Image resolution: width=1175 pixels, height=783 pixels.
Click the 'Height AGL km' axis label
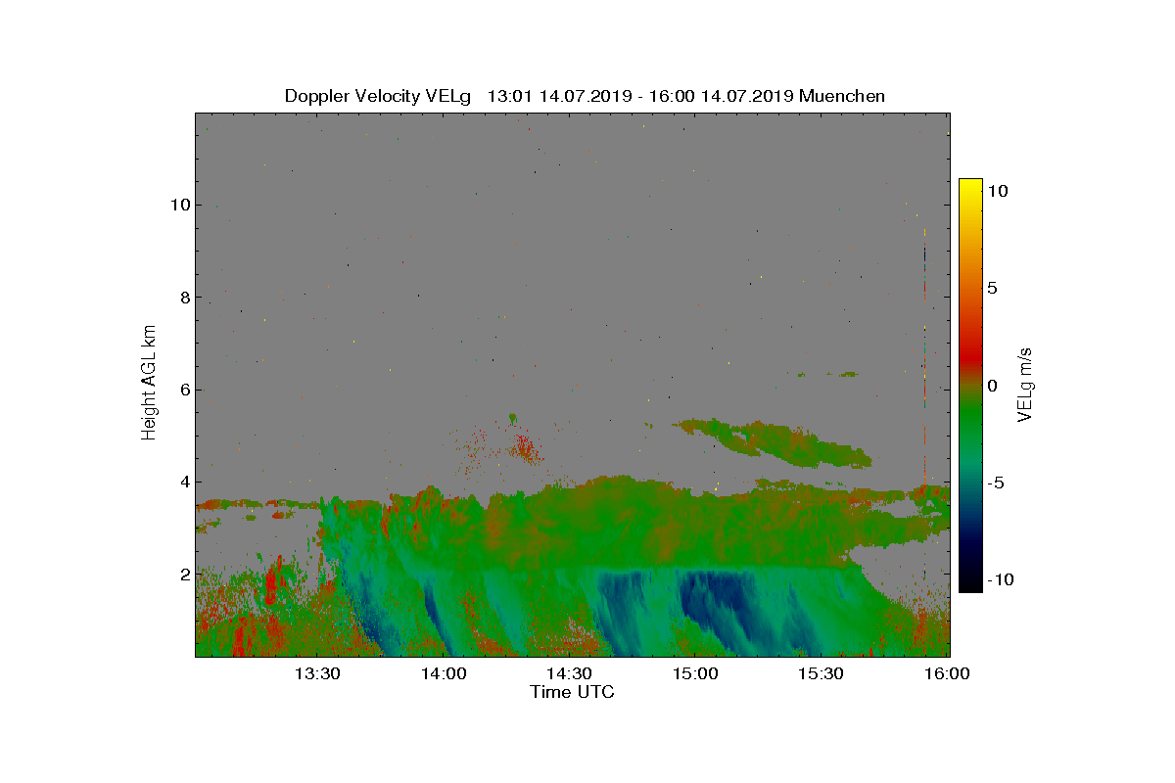click(149, 383)
